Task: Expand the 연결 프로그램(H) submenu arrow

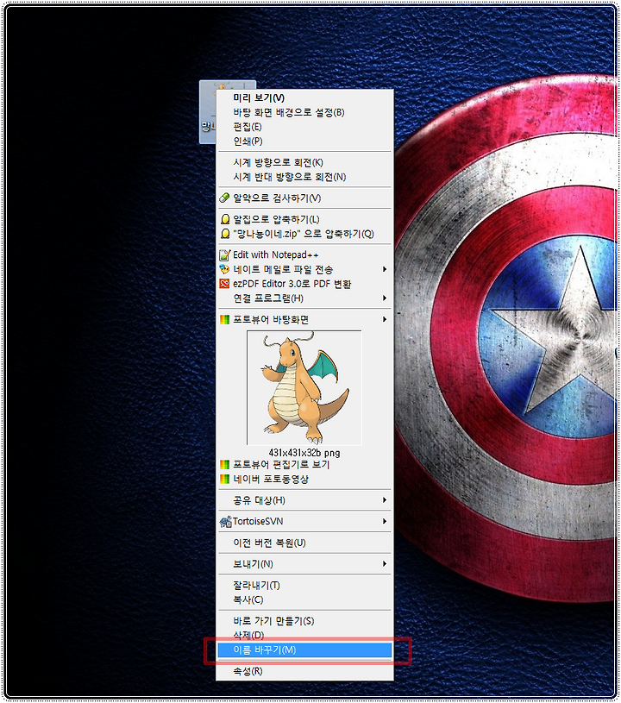Action: pos(385,298)
